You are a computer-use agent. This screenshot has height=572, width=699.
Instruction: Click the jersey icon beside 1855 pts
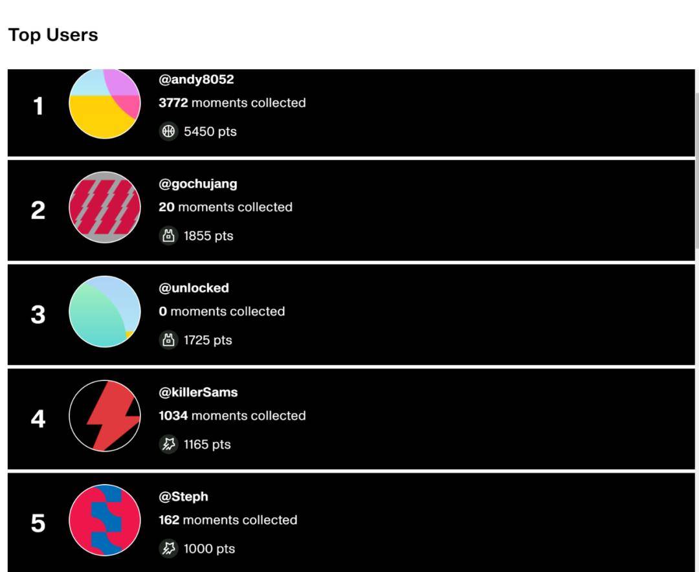[168, 236]
